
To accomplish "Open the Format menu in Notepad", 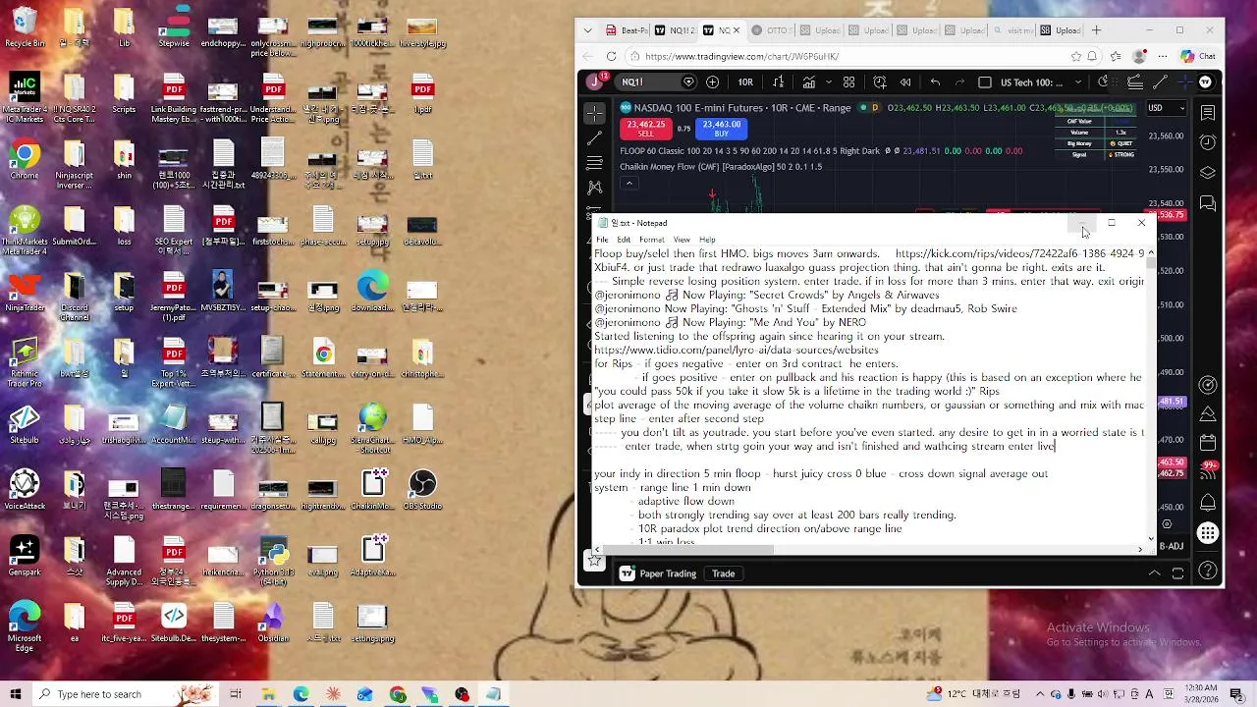I will pyautogui.click(x=652, y=240).
